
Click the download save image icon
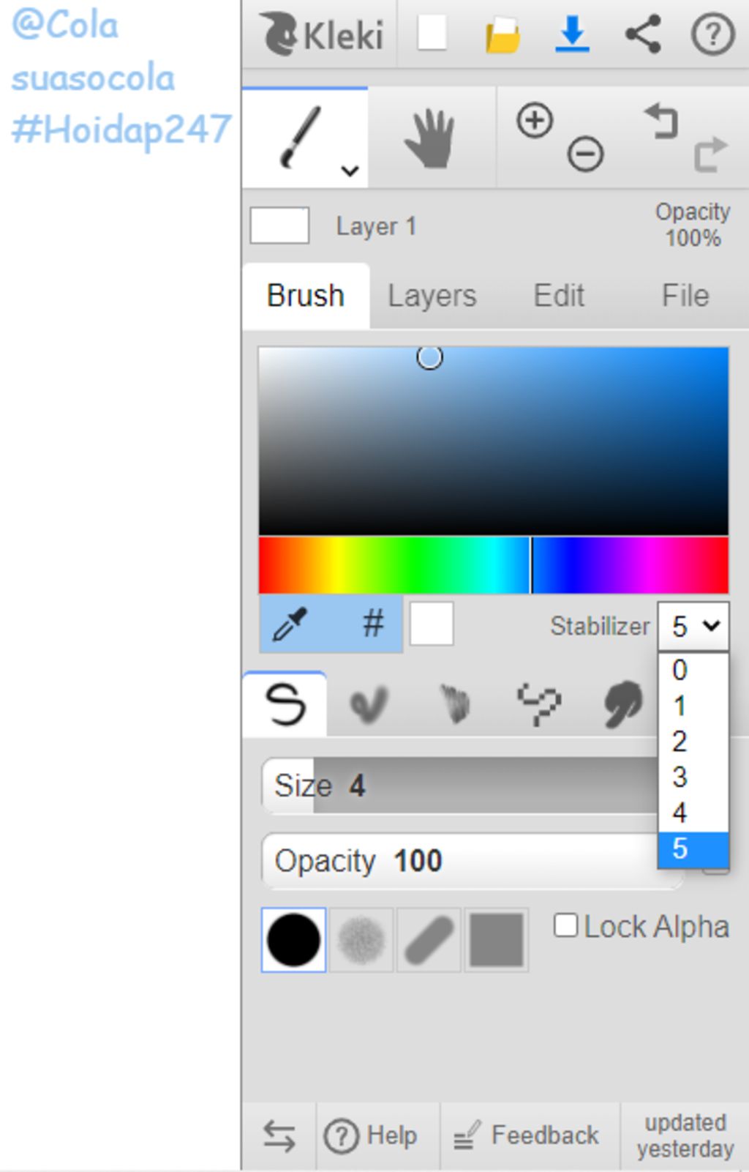[x=572, y=34]
